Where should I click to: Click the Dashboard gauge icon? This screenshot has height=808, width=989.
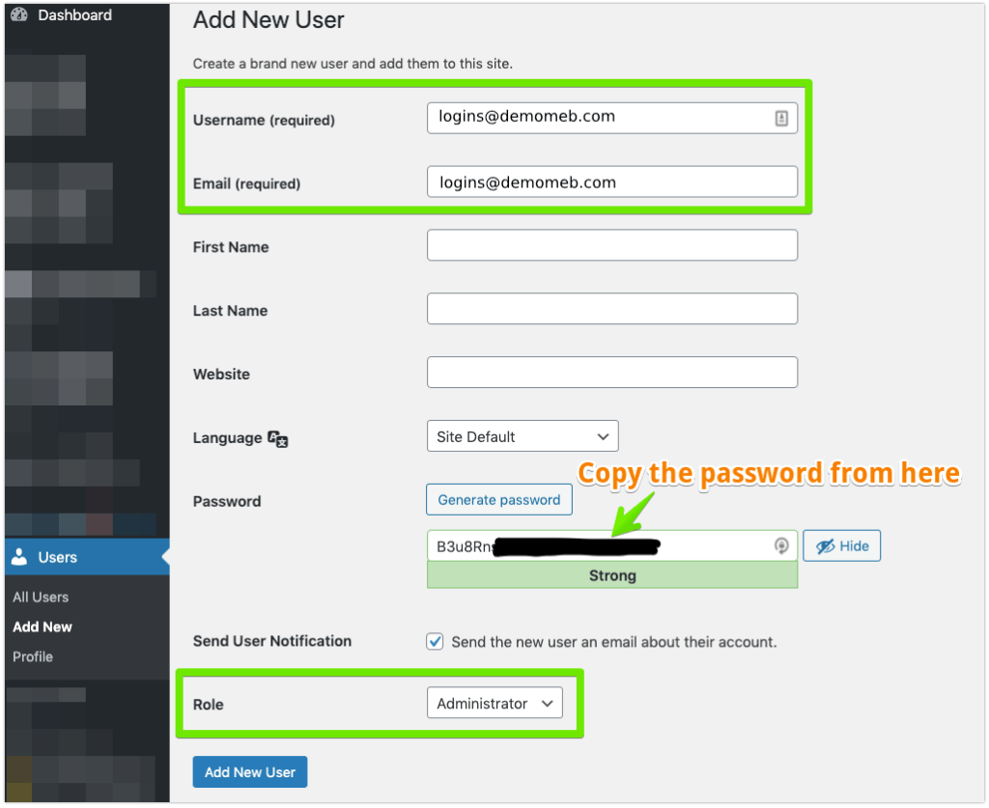point(18,15)
